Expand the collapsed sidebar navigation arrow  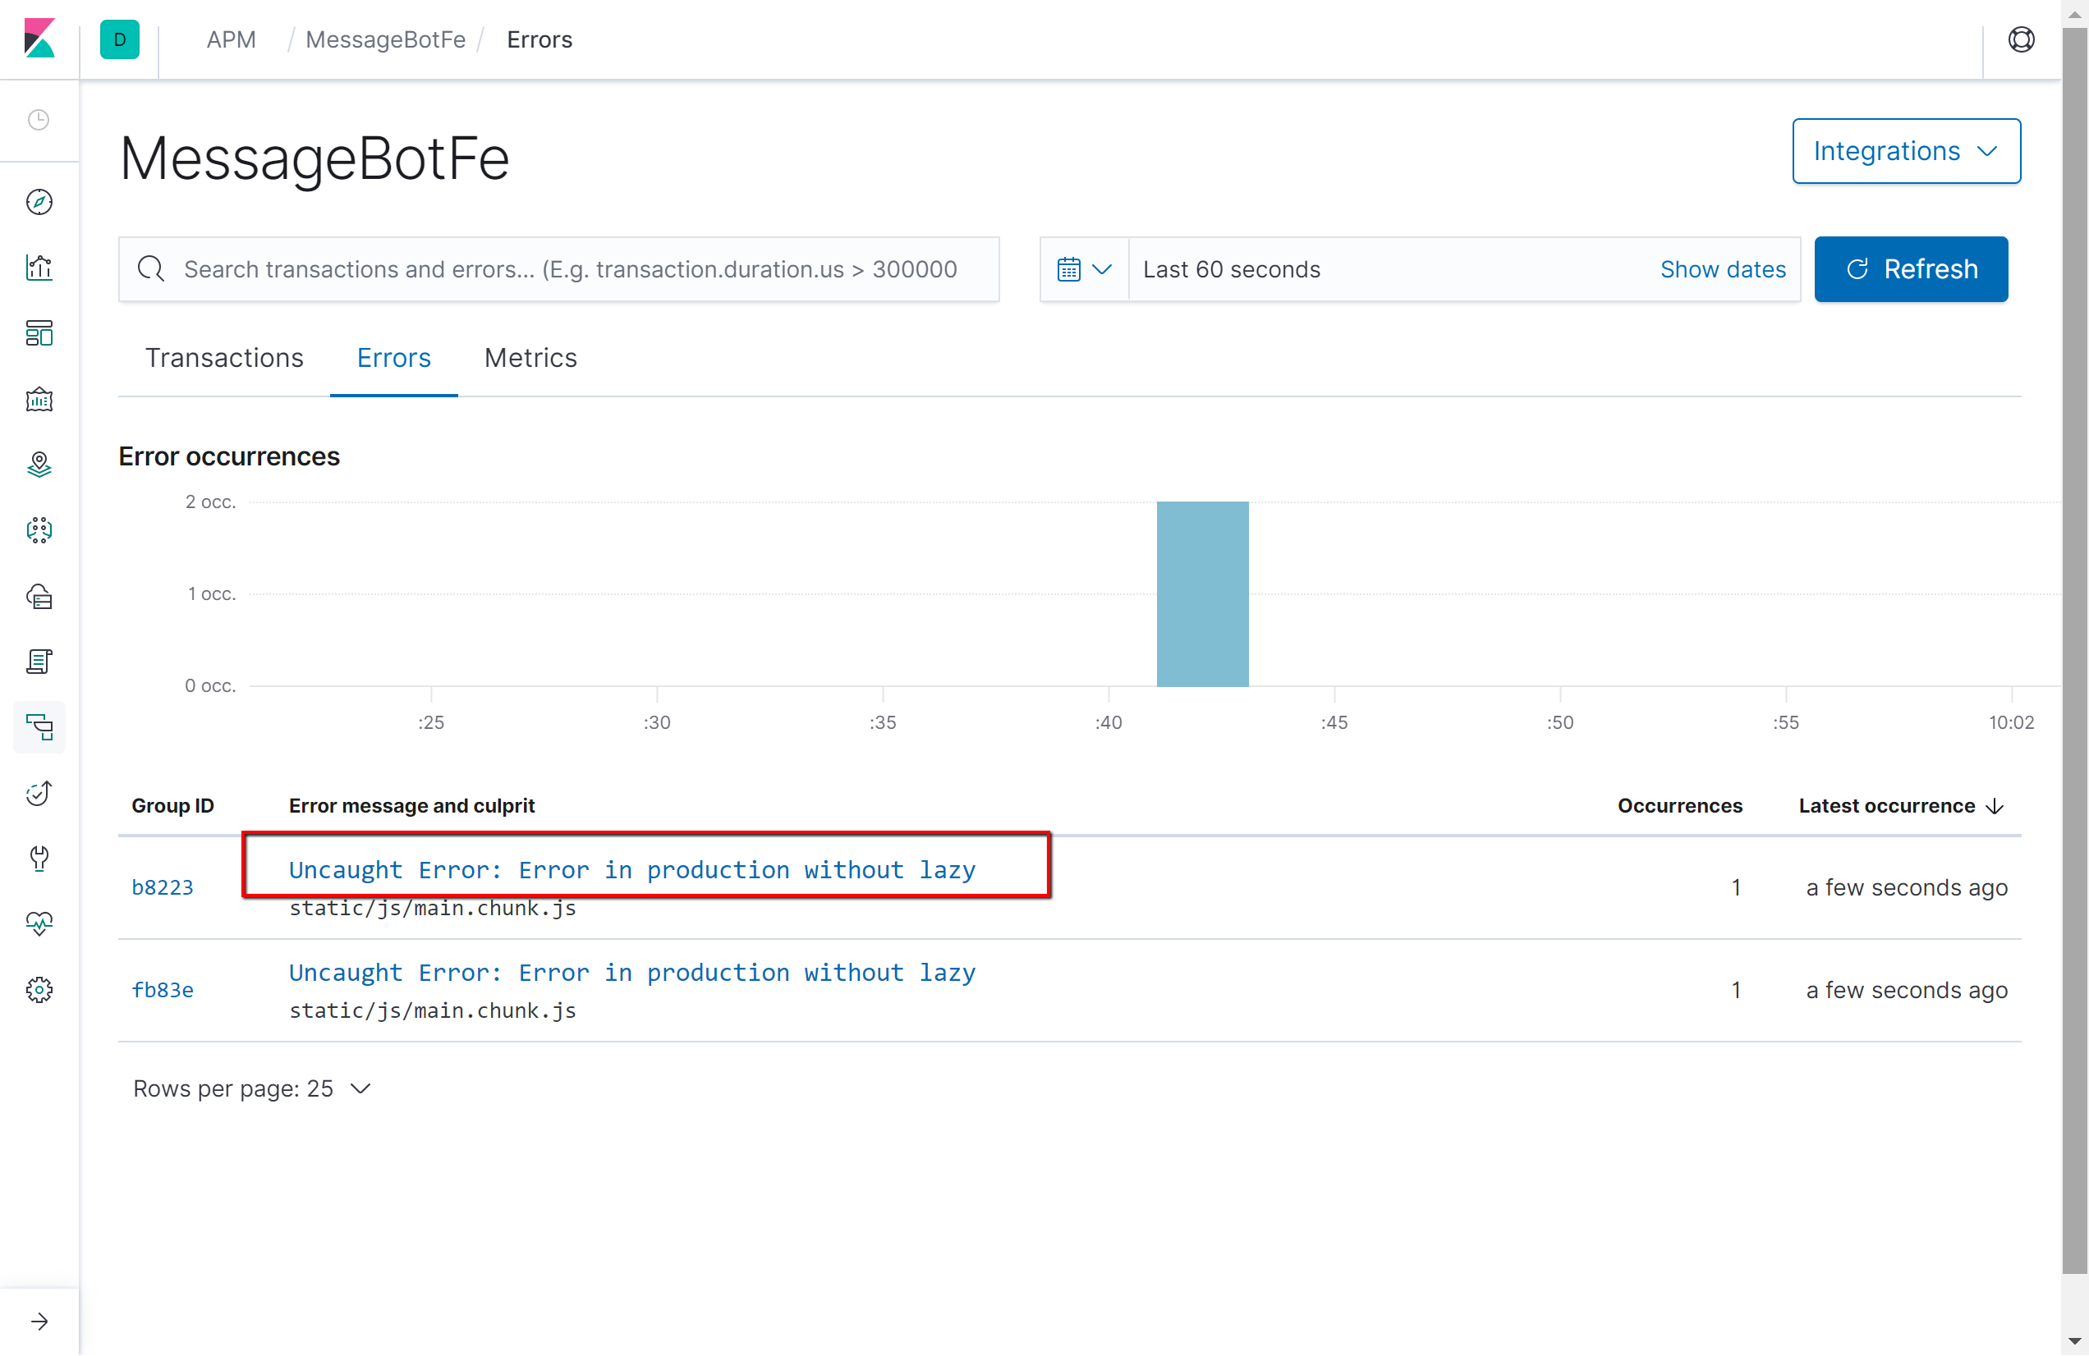(39, 1320)
